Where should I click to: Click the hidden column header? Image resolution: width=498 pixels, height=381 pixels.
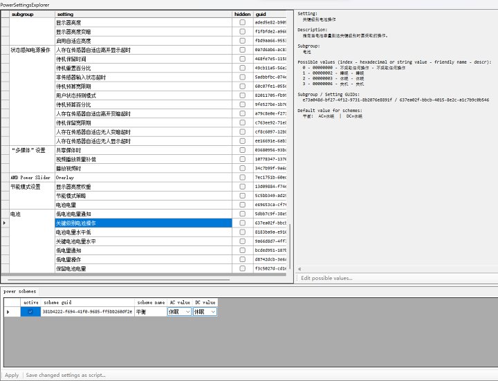pos(242,14)
